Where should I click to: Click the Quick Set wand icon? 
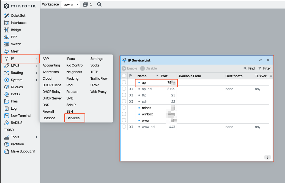click(7, 16)
